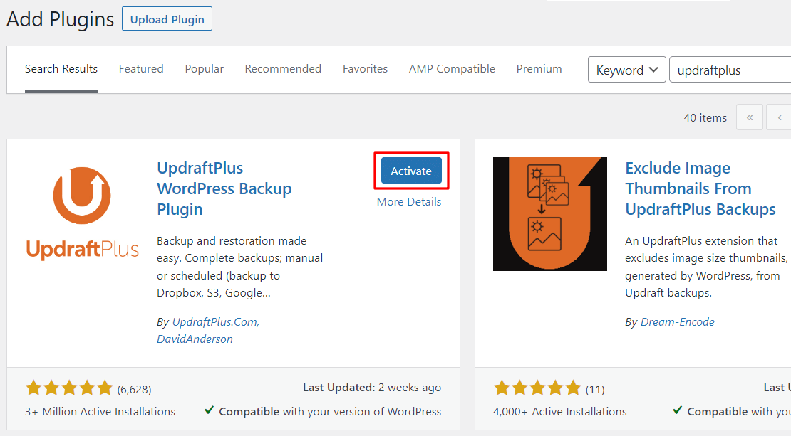
Task: Click the first-page double-arrow pagination icon
Action: (749, 117)
